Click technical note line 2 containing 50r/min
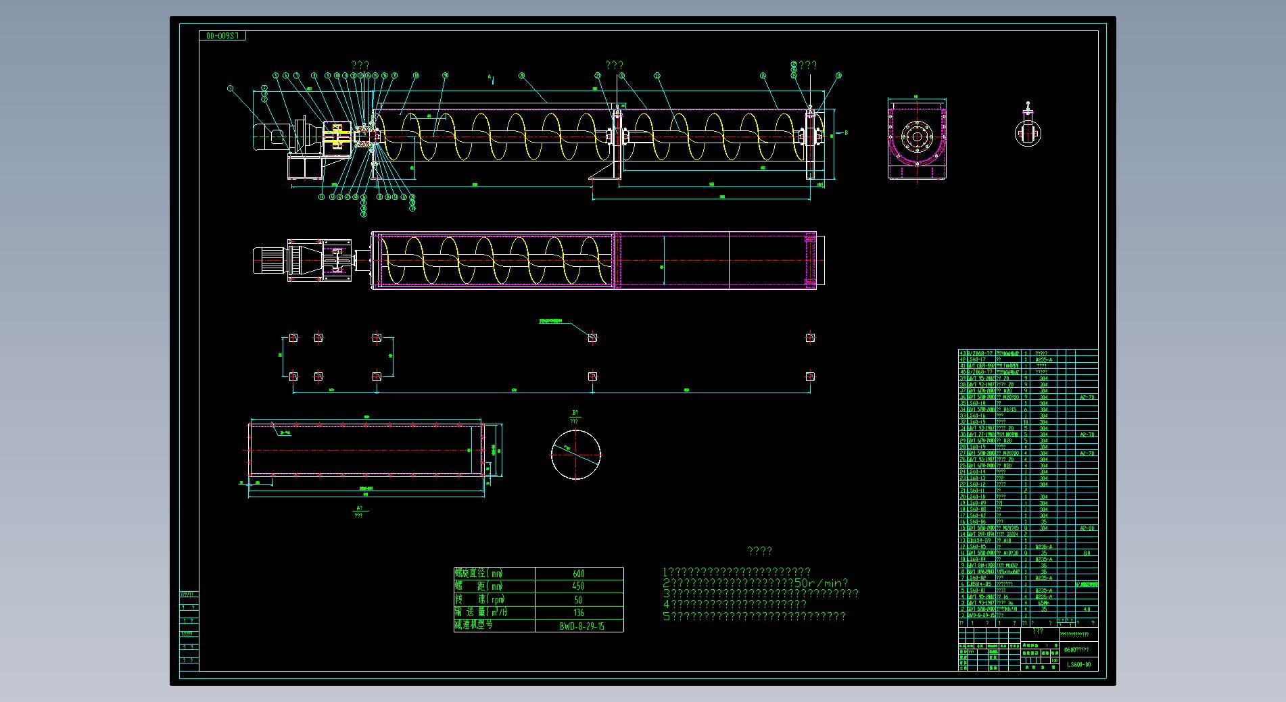The height and width of the screenshot is (702, 1286). [x=755, y=583]
